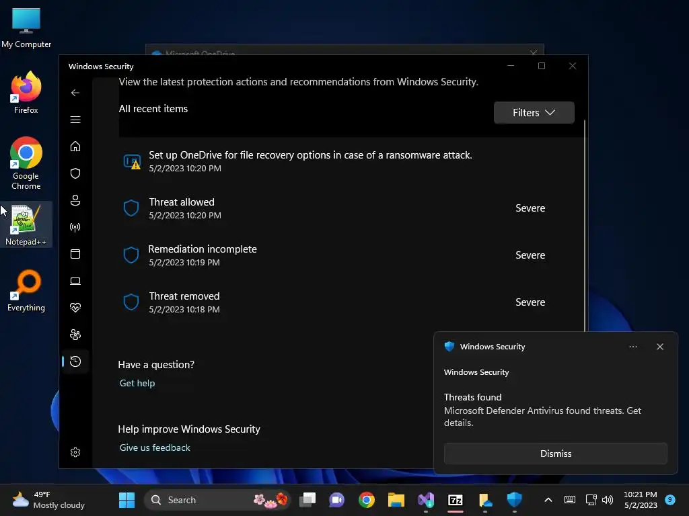
Task: Launch Firefox from the desktop
Action: [x=26, y=93]
